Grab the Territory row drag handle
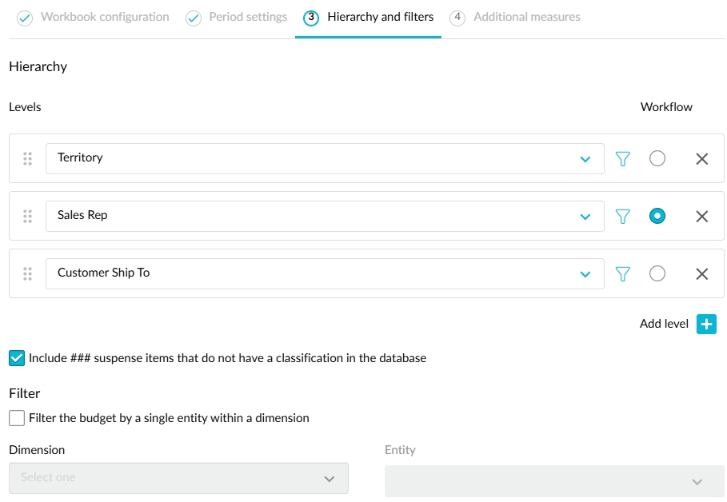The height and width of the screenshot is (502, 727). [x=28, y=159]
